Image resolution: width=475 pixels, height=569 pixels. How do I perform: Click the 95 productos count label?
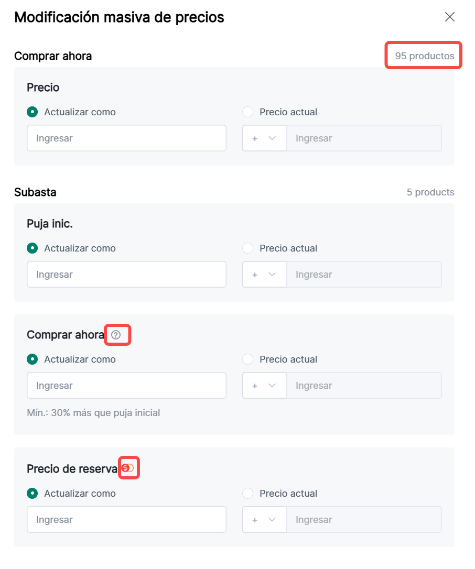click(424, 56)
